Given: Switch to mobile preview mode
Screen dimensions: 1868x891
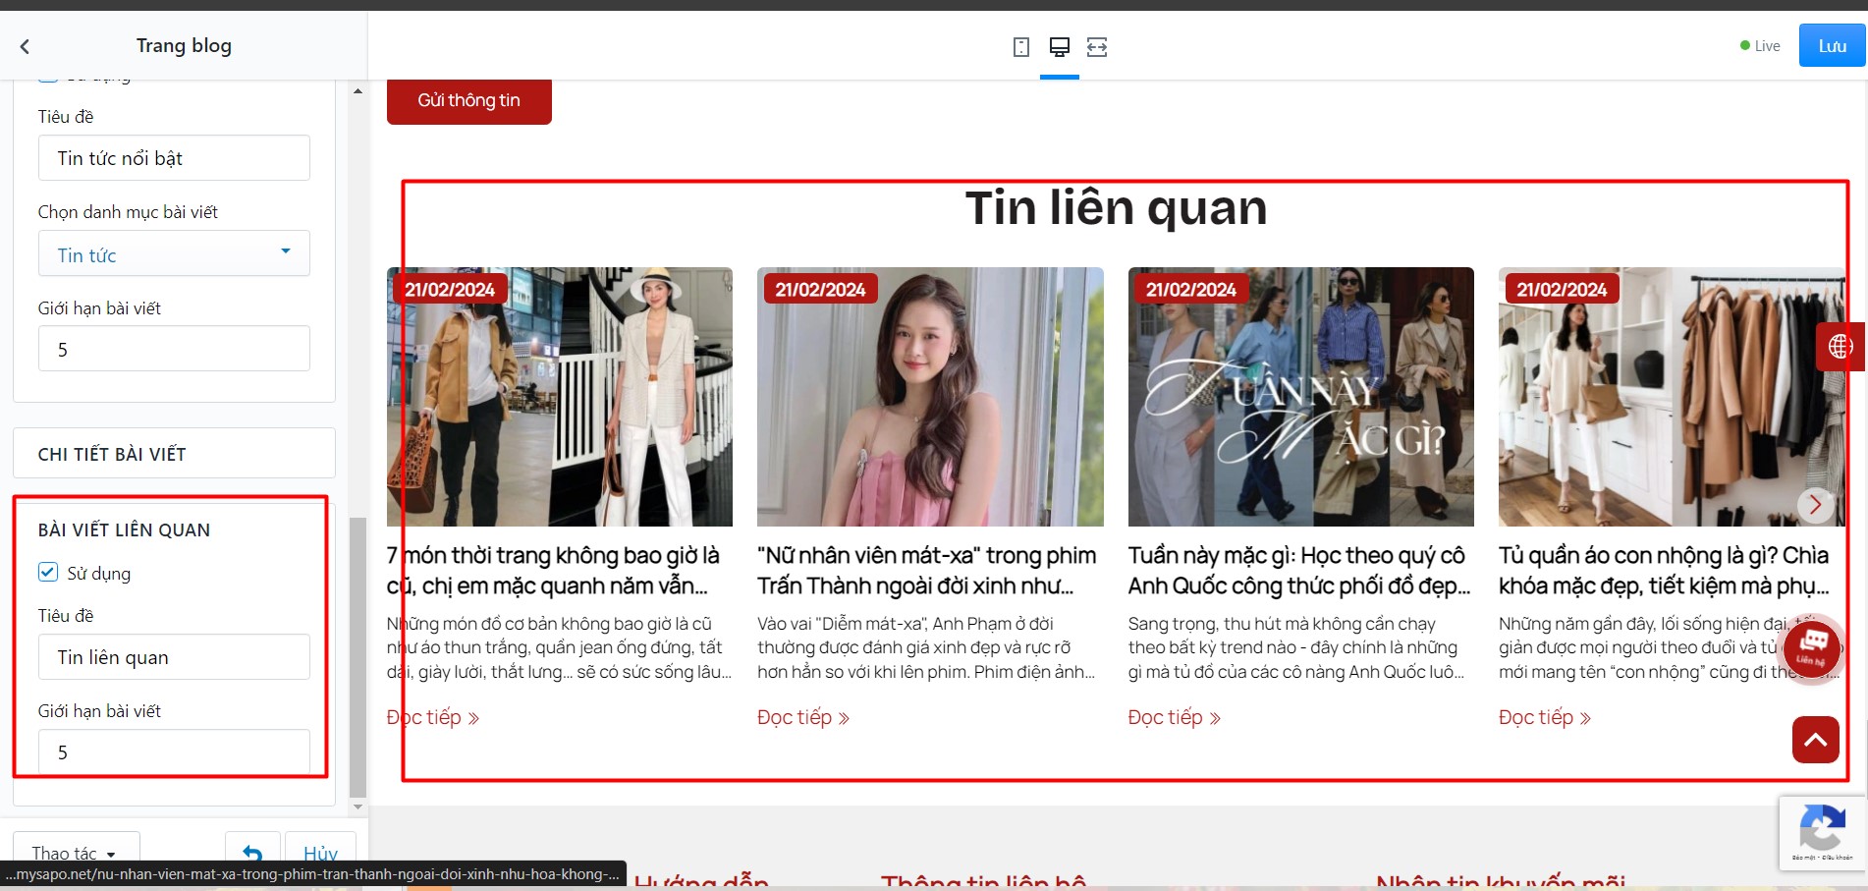Looking at the screenshot, I should coord(1021,47).
